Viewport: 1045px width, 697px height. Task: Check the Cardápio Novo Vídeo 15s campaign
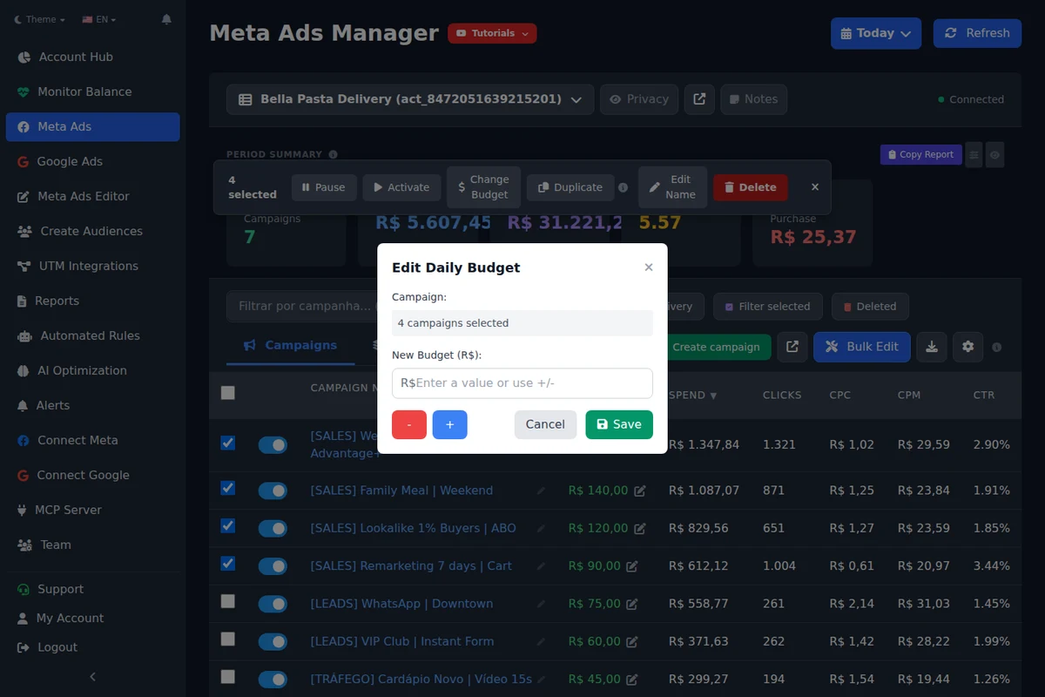click(228, 676)
